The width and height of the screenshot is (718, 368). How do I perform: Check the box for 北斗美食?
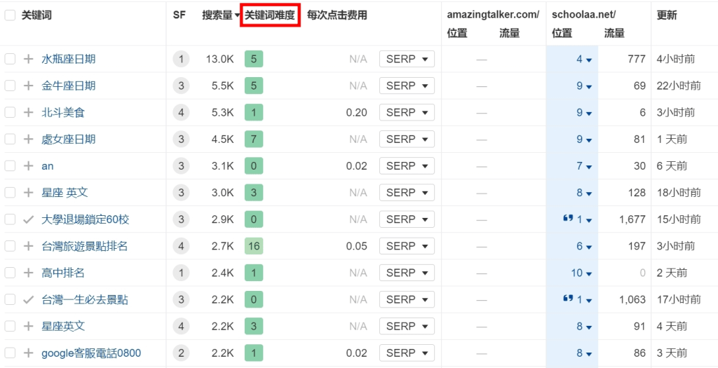point(10,113)
